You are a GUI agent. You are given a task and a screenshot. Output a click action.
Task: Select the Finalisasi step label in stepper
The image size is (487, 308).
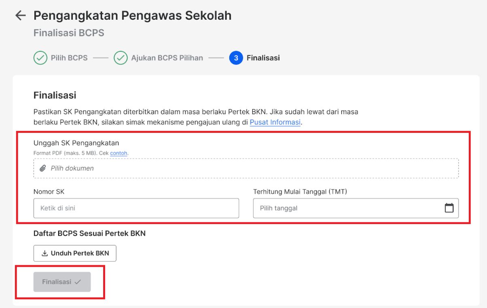[x=263, y=58]
